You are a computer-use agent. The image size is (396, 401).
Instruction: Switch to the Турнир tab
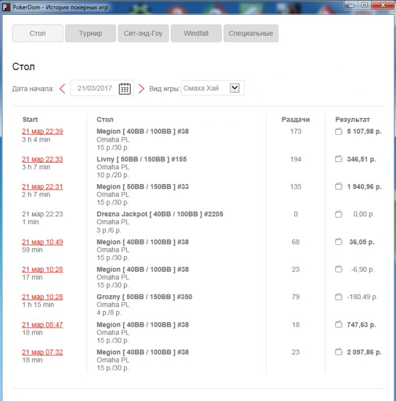[91, 33]
